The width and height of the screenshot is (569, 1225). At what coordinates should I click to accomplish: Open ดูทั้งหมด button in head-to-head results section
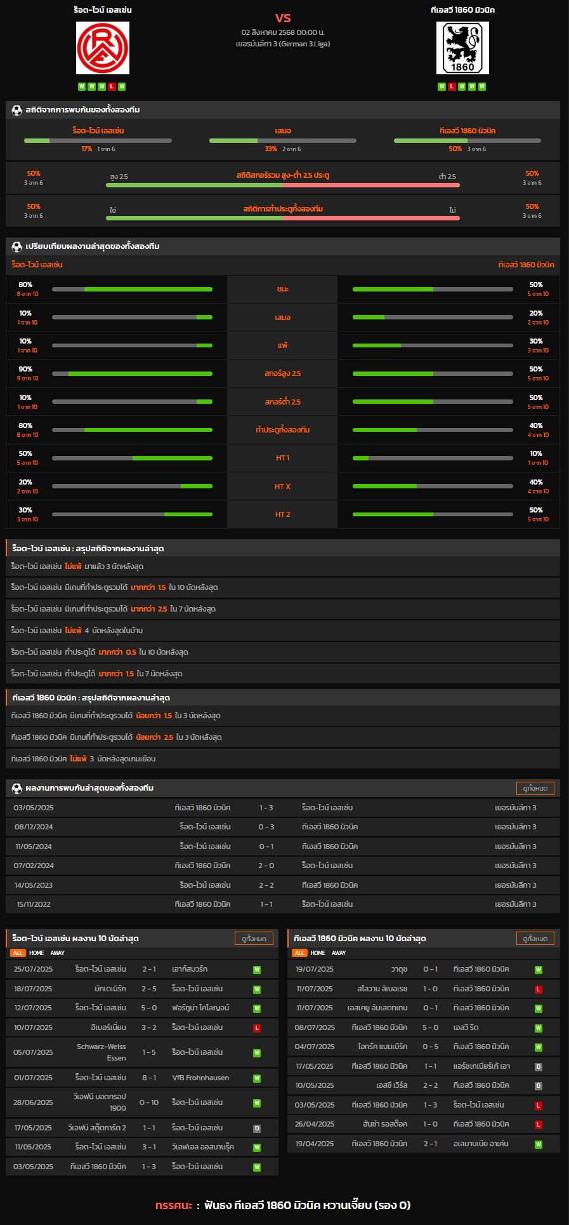[x=535, y=788]
